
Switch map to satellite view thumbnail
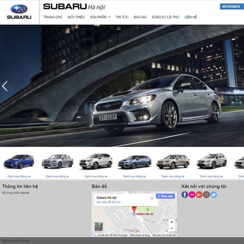[x=98, y=226]
